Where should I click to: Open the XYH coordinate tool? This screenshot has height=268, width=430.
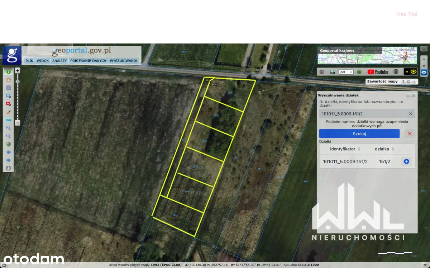point(8,120)
